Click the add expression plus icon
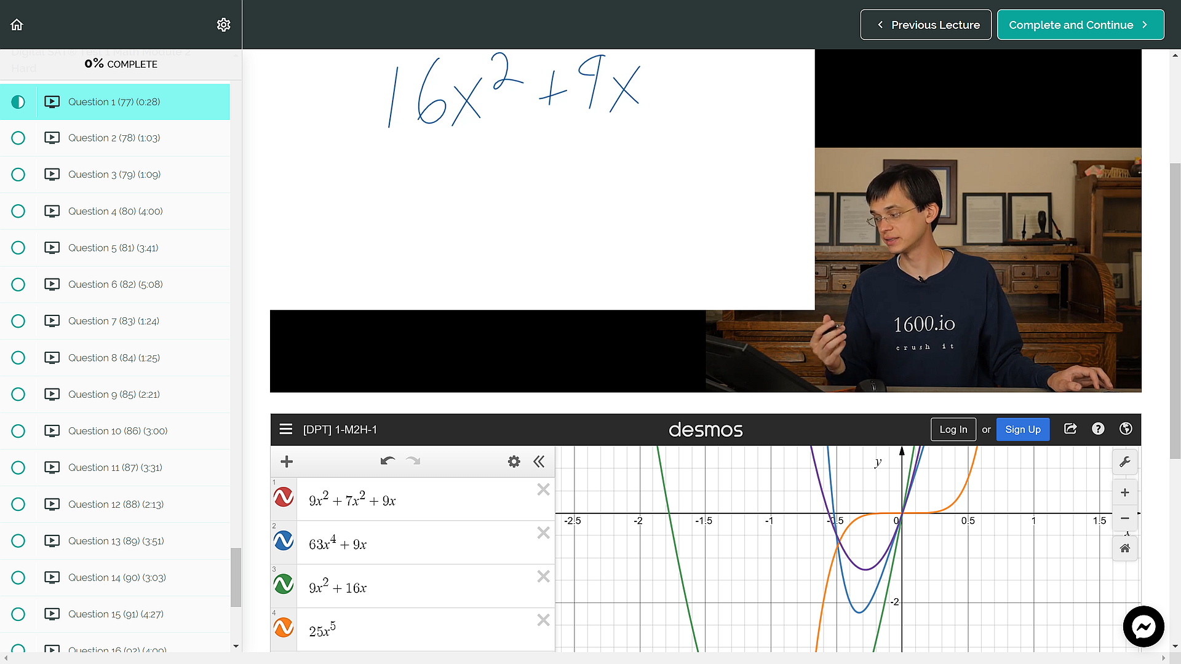This screenshot has width=1181, height=664. (286, 461)
